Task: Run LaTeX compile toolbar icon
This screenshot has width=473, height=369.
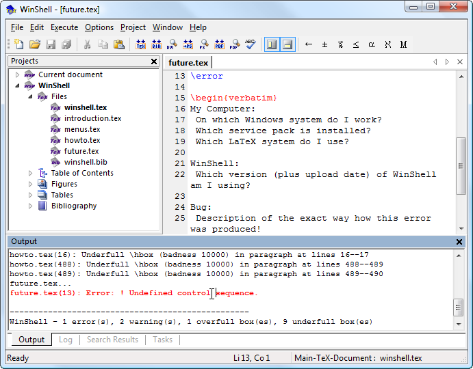Action: click(x=141, y=44)
